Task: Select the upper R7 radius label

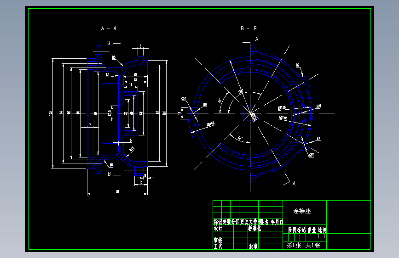Action: click(298, 65)
